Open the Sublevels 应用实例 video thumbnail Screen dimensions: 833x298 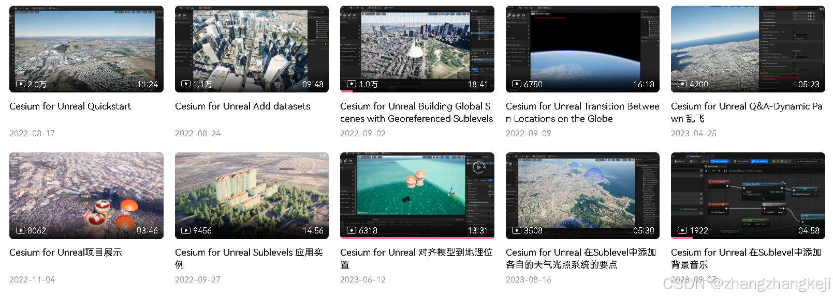click(x=252, y=196)
